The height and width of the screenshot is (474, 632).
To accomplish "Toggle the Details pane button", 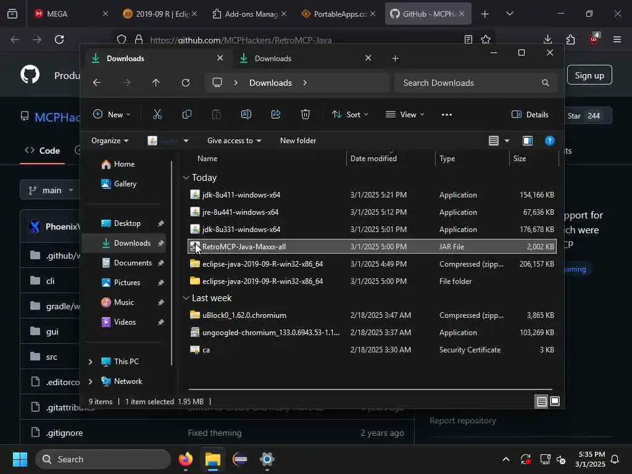I will coord(530,114).
